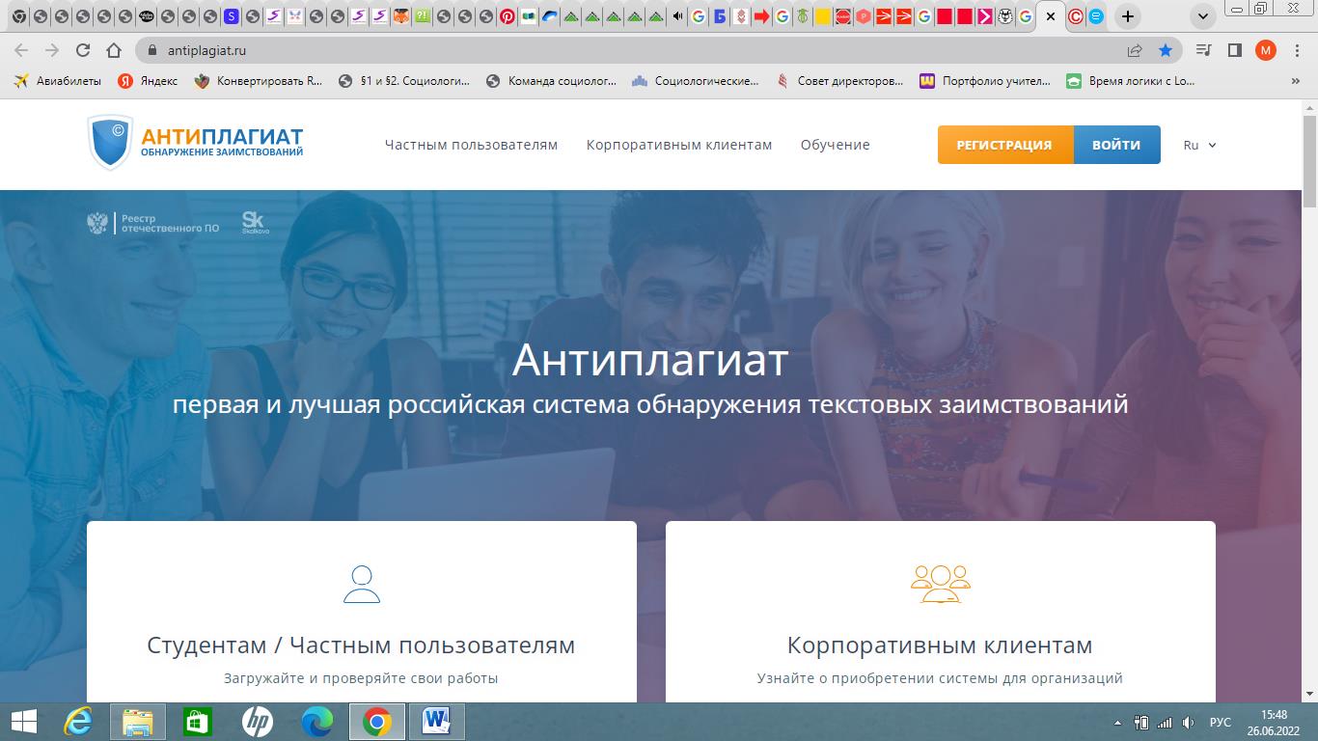Show hidden bookmarks with the double chevron

click(1295, 81)
